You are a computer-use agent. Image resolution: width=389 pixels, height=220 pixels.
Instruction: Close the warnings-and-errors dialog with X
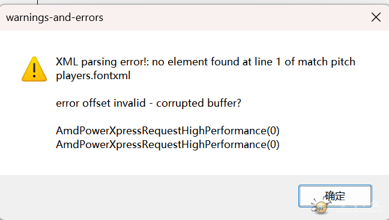(x=376, y=17)
